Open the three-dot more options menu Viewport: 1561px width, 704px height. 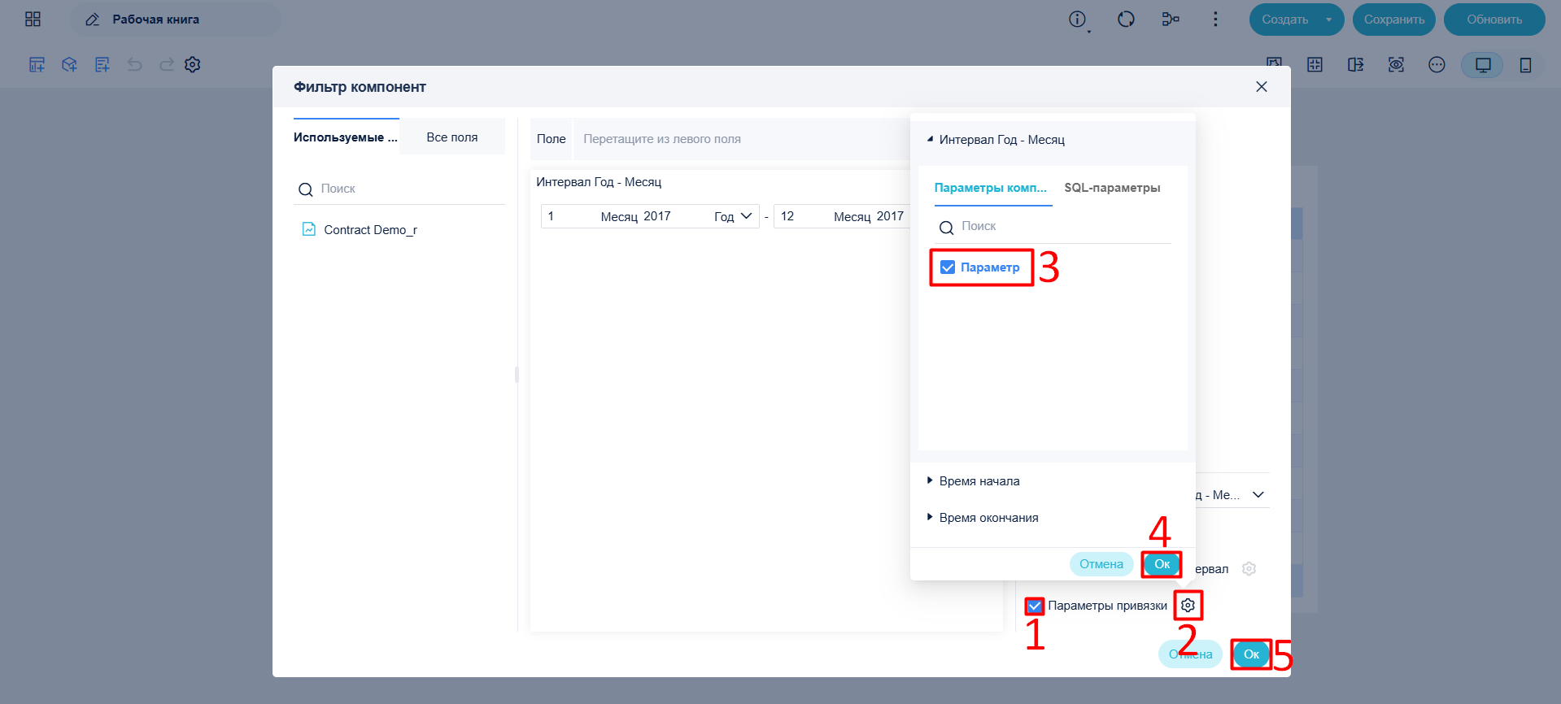1215,20
